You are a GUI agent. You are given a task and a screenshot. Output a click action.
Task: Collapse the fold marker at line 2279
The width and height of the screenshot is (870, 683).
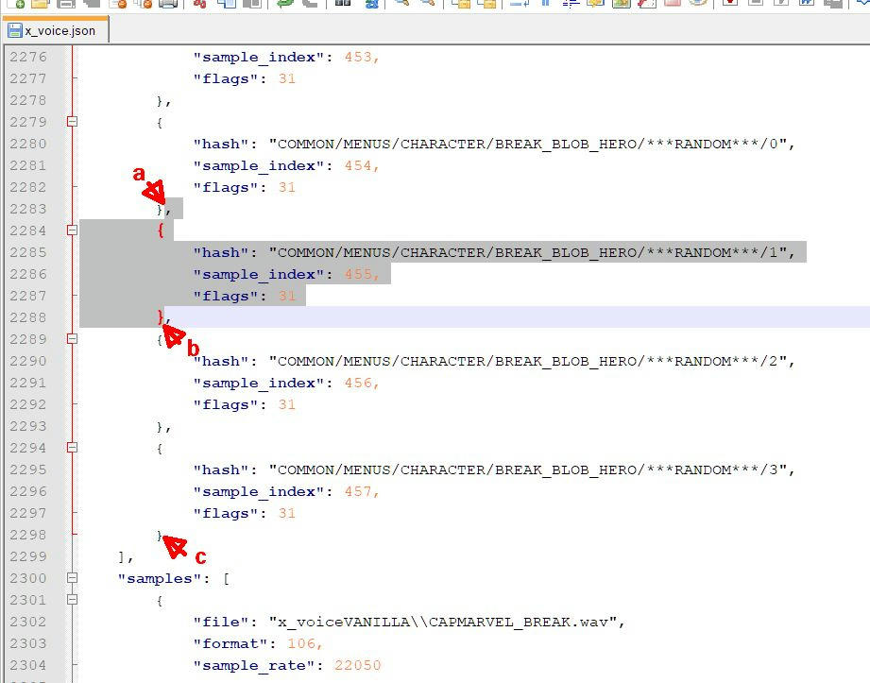tap(72, 122)
